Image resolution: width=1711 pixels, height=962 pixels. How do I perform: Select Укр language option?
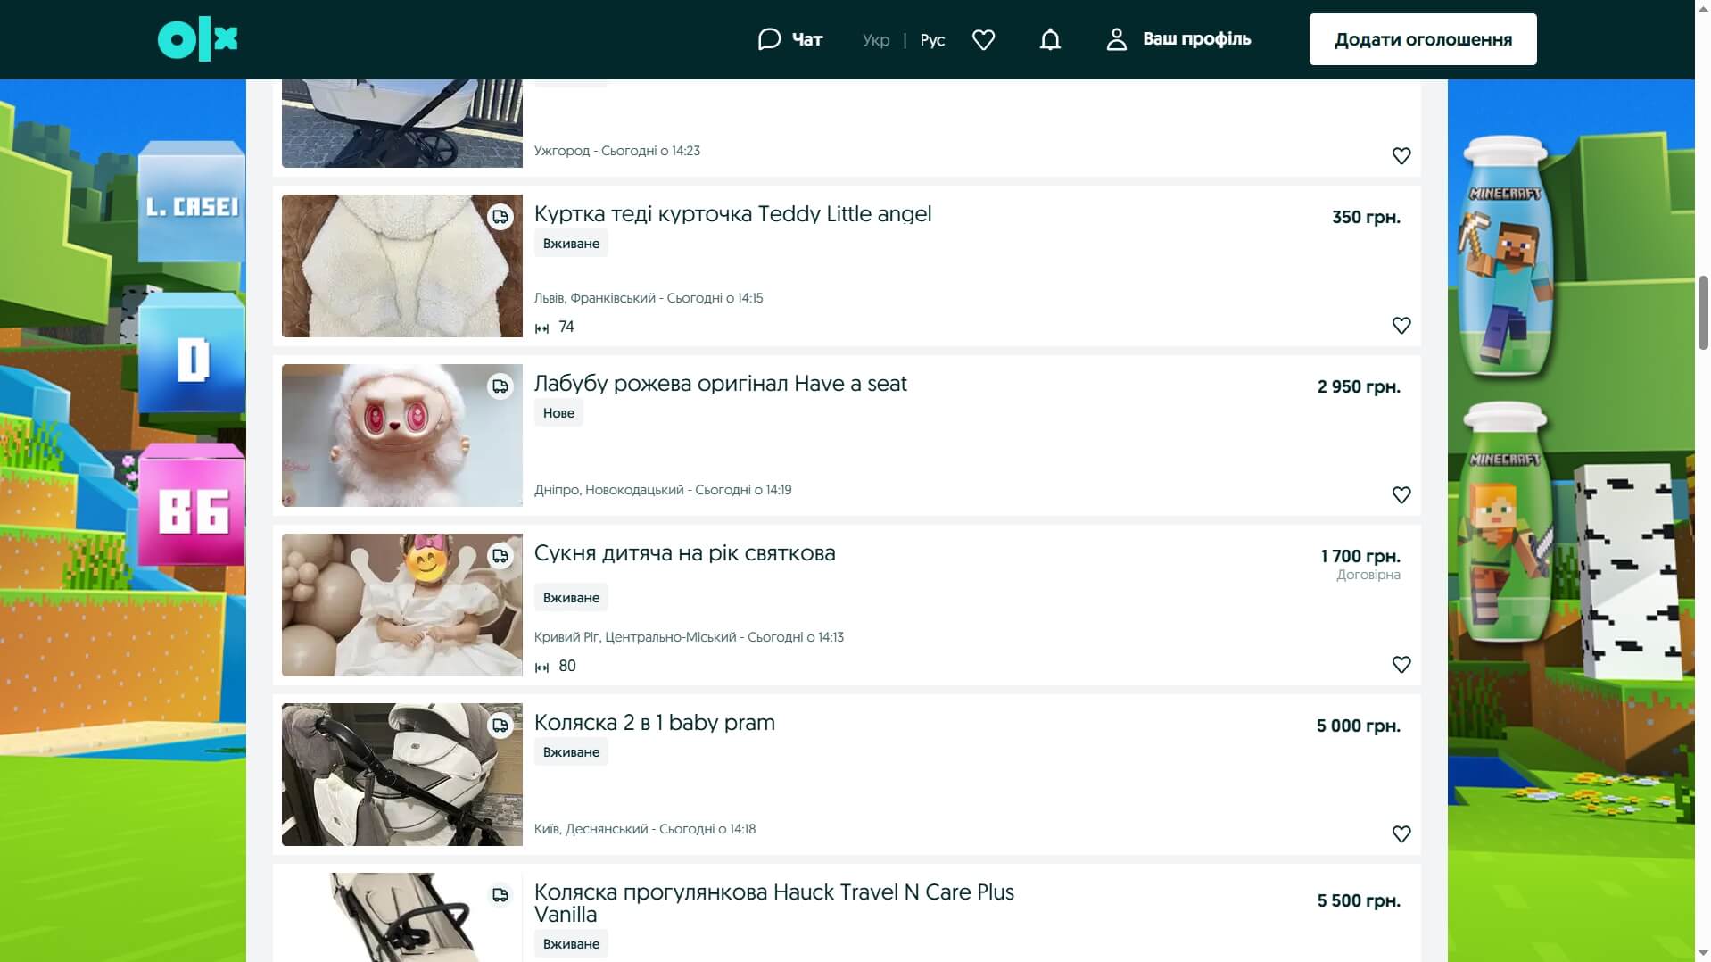coord(875,40)
